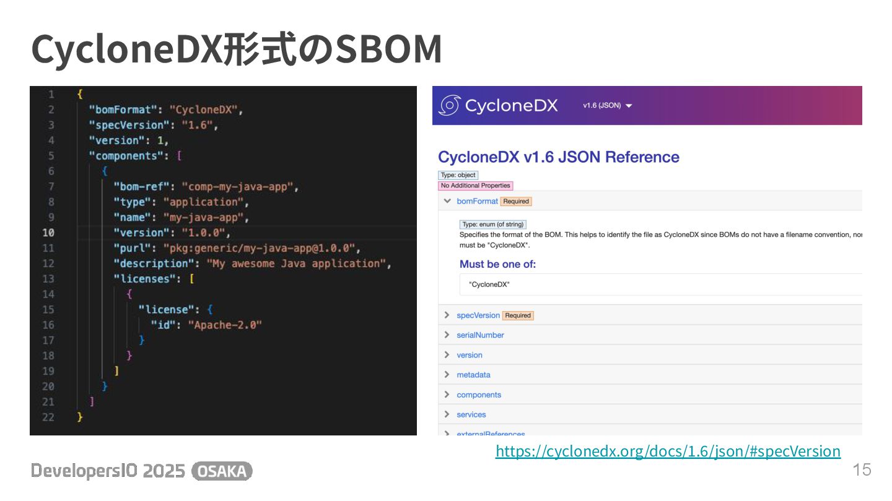Click the "components" key in the code
Screen dimensions: 892x501
pos(126,156)
